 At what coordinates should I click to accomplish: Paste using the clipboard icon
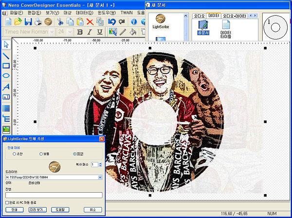click(x=80, y=21)
